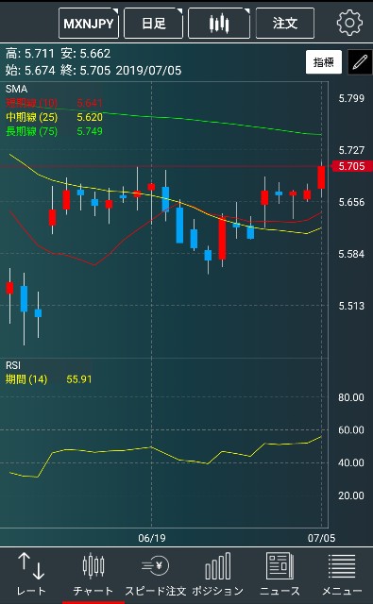Tap the 80.00 RSI axis label
Screen dimensions: 373x604
[x=351, y=397]
